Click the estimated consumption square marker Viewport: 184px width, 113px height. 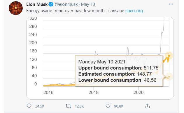click(169, 56)
